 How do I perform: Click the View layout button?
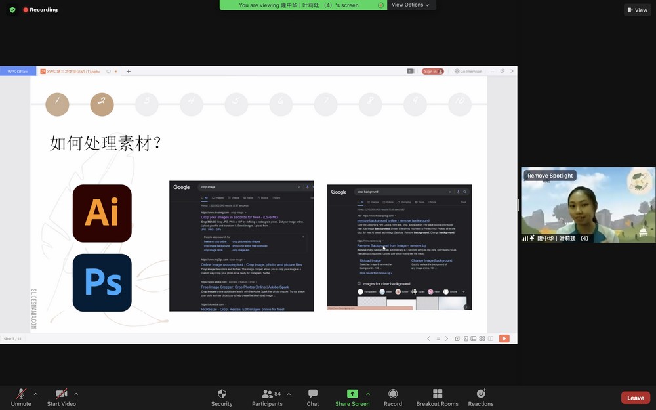pyautogui.click(x=637, y=10)
